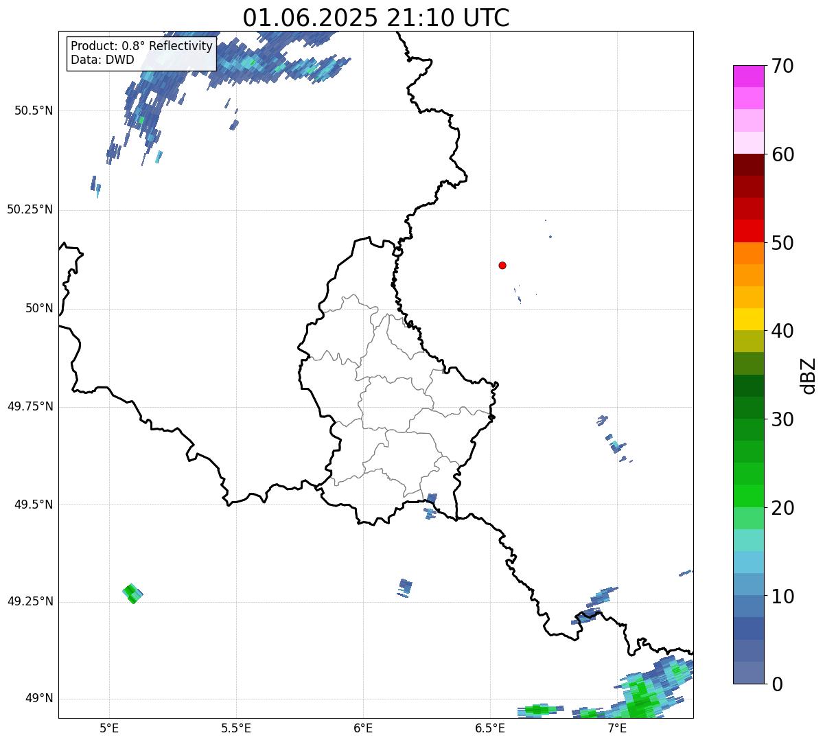
Task: Pick the bottom slate-blue colorbar segment at 0
Action: tap(749, 673)
